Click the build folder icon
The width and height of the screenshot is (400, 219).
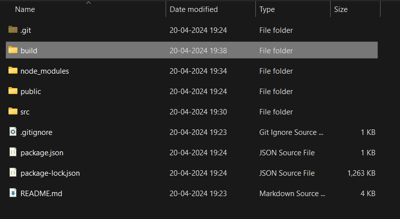click(x=13, y=50)
